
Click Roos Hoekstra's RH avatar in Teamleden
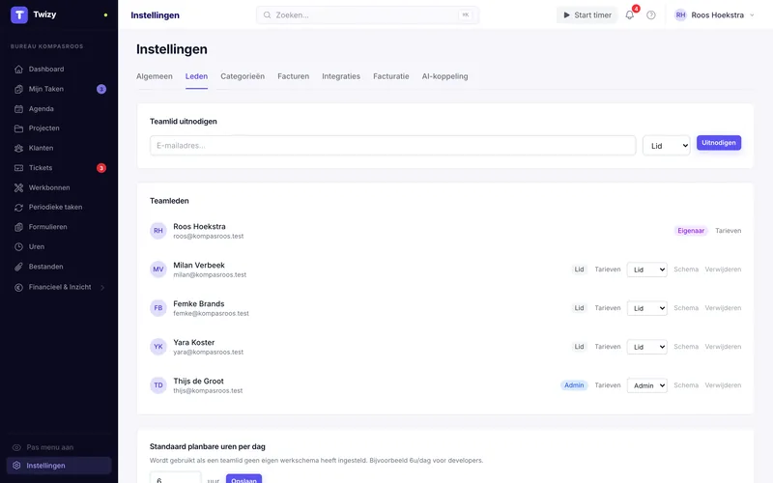(x=158, y=231)
